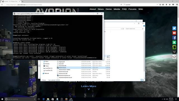The image size is (179, 101).
Task: Open the About page
Action: point(93,9)
